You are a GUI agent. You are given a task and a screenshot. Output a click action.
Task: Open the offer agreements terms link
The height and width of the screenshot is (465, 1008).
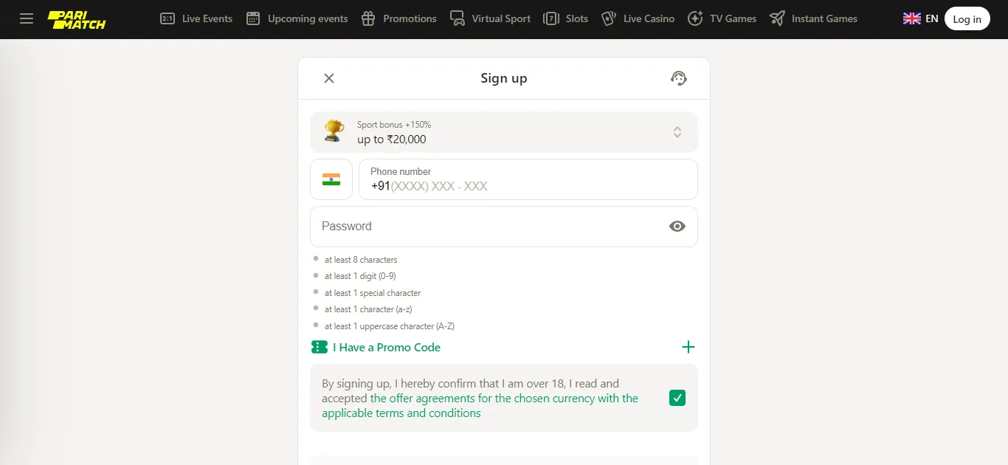pos(504,399)
